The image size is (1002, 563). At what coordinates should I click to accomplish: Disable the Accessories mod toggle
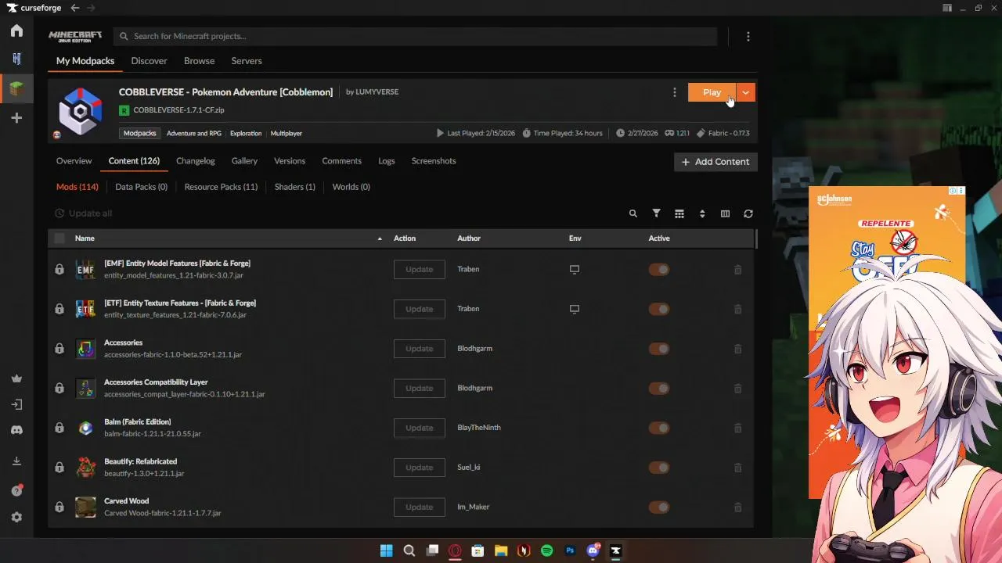(659, 349)
